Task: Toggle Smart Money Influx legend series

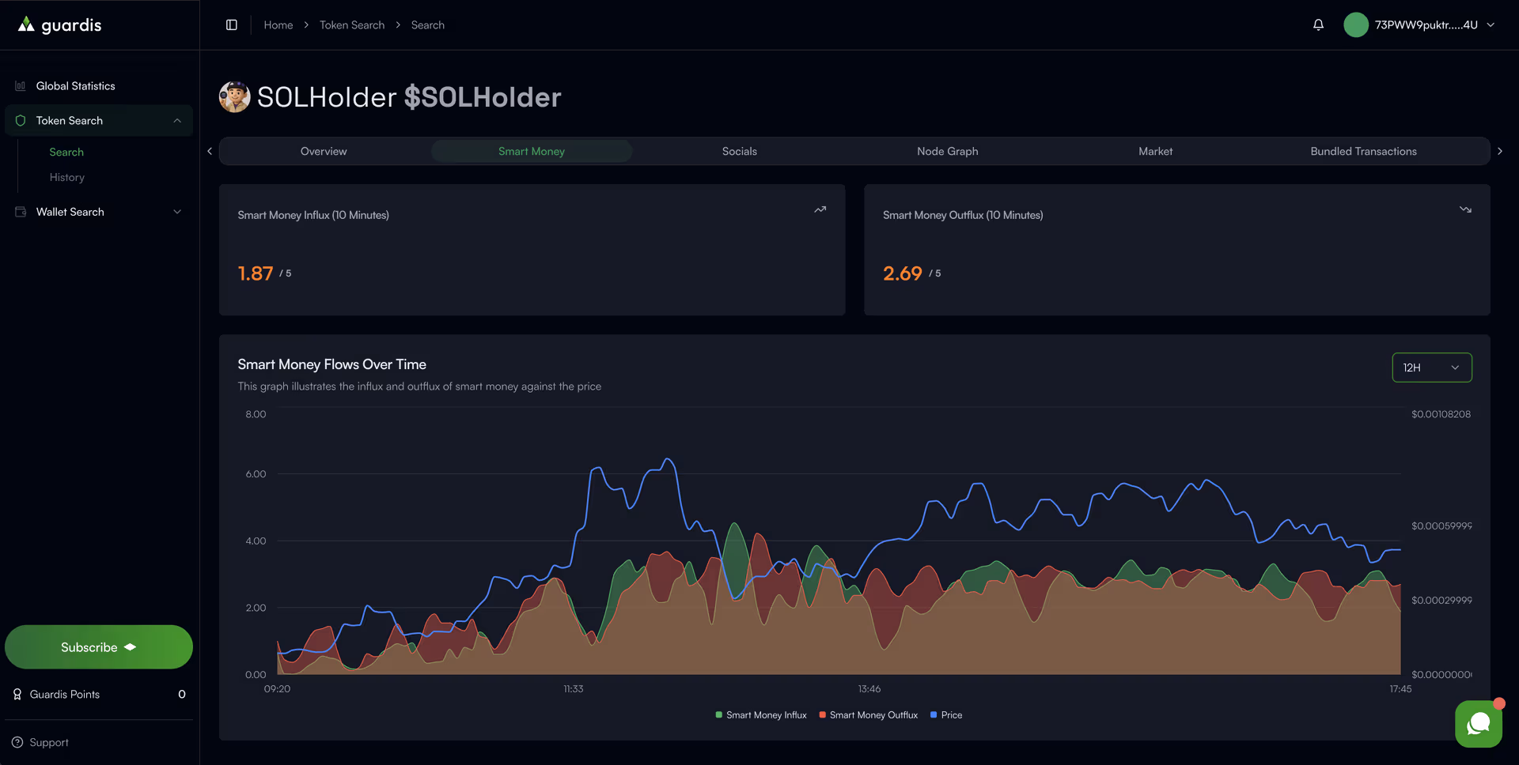Action: (760, 715)
